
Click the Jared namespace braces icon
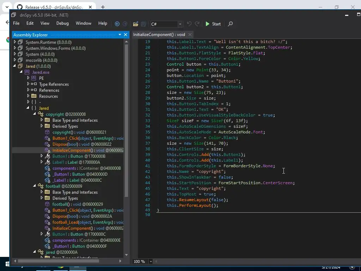[x=33, y=108]
